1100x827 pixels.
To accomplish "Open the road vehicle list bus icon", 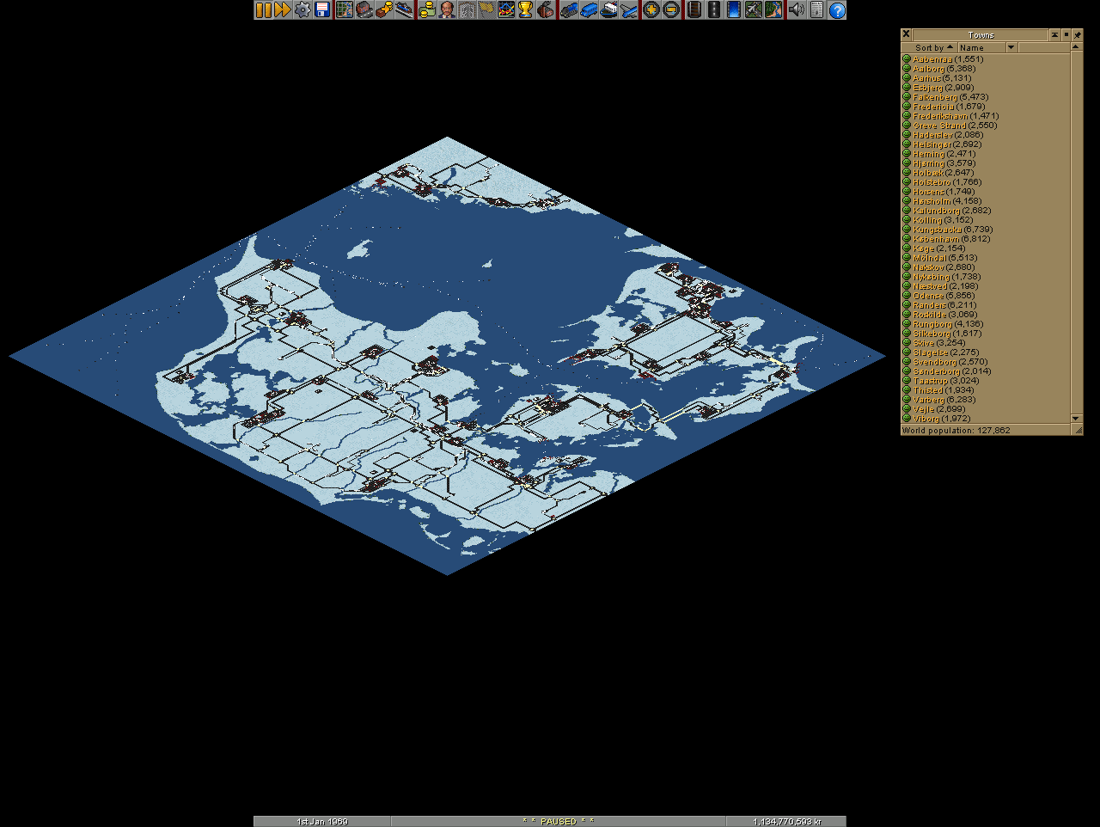I will [x=589, y=10].
